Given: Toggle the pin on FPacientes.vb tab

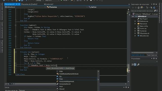Looking at the screenshot, I should [17, 4].
